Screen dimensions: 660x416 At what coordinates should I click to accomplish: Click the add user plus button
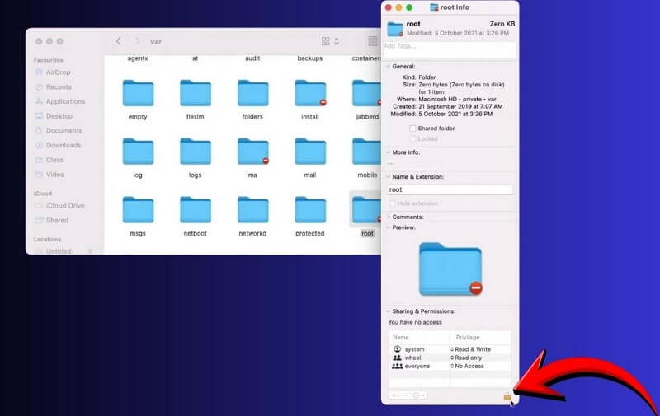[x=394, y=395]
